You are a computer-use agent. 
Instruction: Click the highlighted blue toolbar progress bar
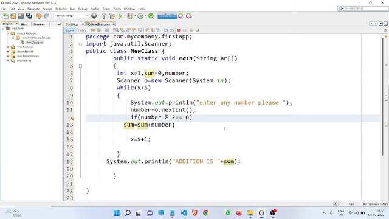point(167,16)
